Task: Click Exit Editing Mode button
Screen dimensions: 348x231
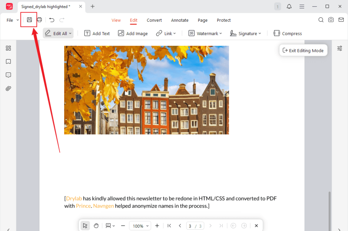Action: click(x=303, y=50)
